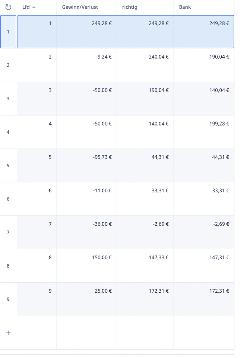Viewport: 242px width, 358px height.
Task: Click Gewinn/Verlust cell showing 150,00 €
Action: coord(87,266)
